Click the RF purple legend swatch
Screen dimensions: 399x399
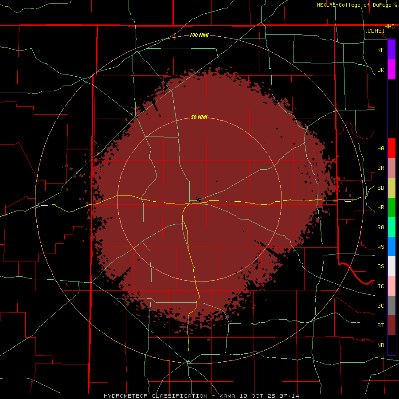pos(391,50)
